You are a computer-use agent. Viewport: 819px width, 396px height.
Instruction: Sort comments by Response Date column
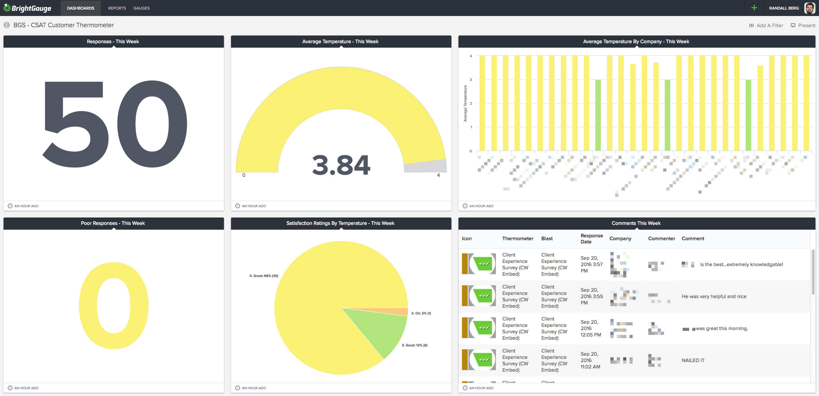[x=592, y=239]
